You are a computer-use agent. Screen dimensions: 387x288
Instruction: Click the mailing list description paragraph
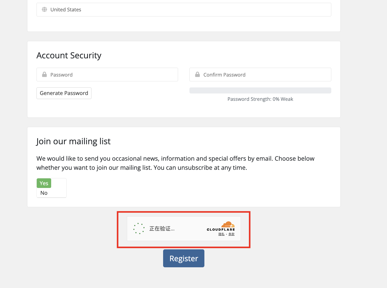[x=175, y=163]
